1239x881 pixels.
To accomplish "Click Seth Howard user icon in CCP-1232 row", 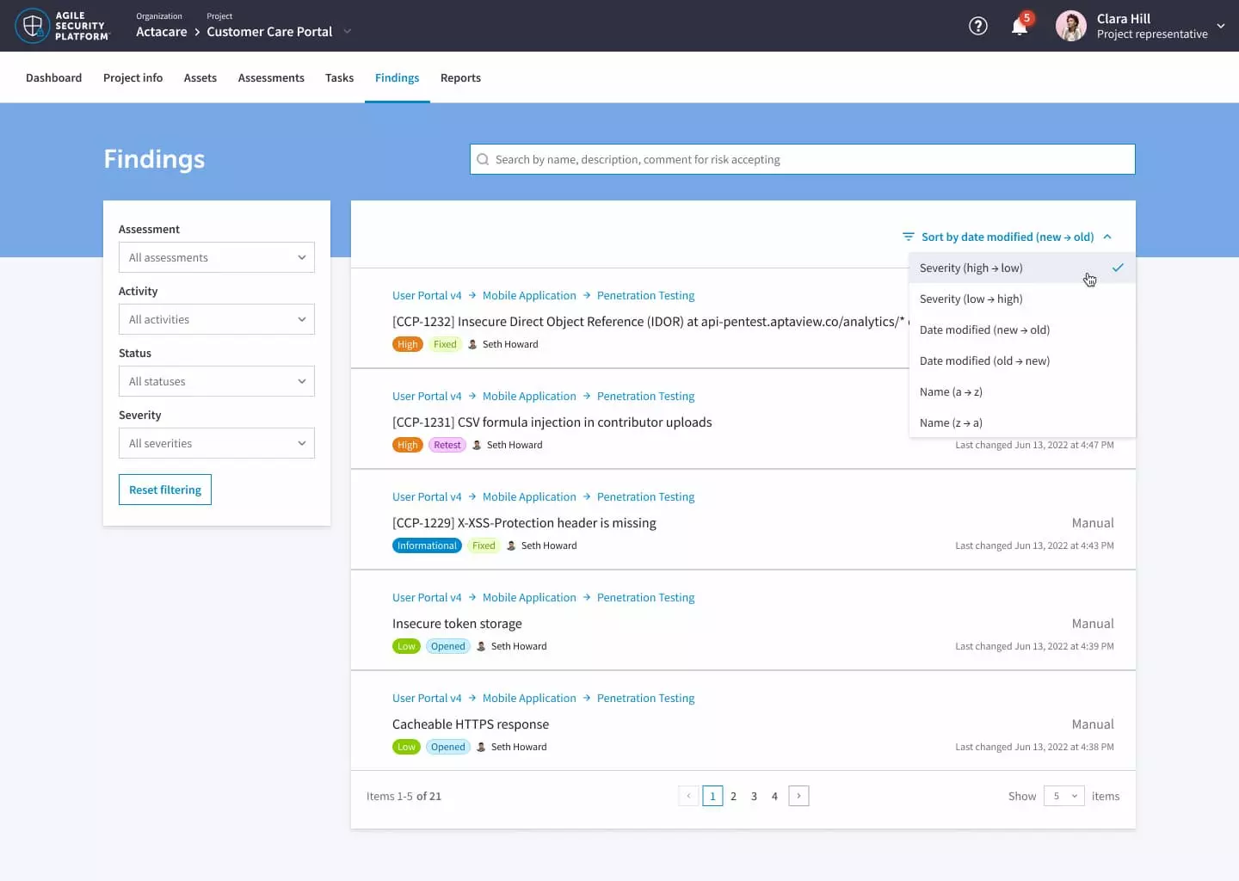I will (472, 344).
